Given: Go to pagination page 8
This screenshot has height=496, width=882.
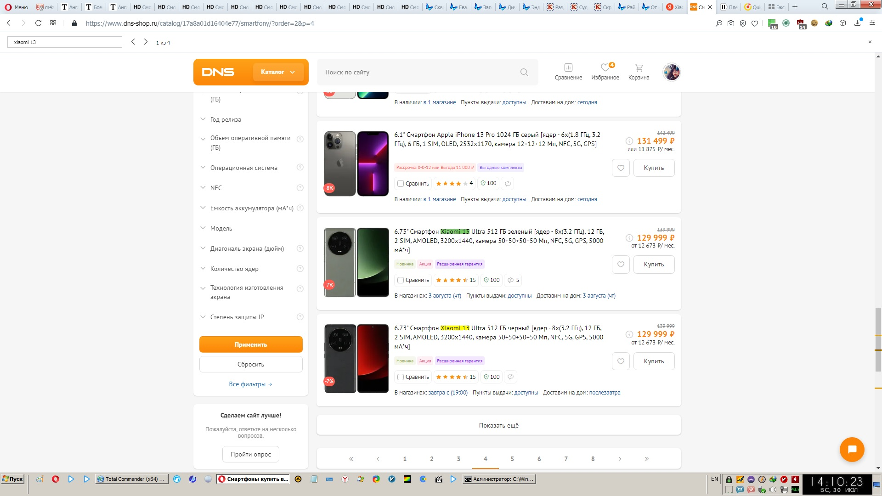Looking at the screenshot, I should tap(593, 458).
